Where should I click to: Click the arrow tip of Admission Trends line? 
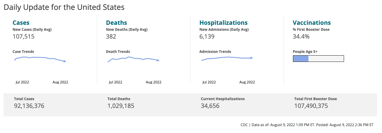252,58
